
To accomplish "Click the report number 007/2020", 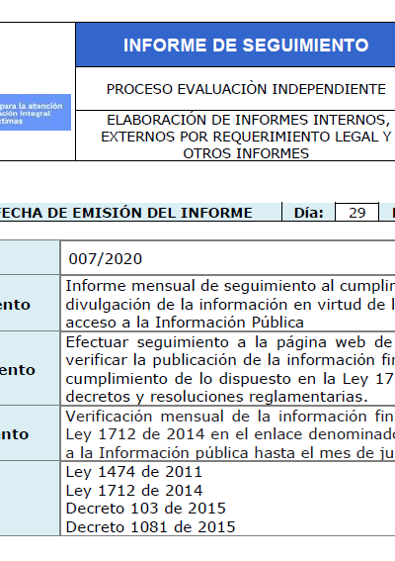I will [x=106, y=259].
